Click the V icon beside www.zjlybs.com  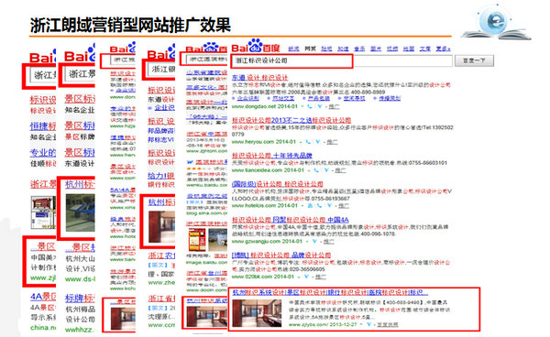coord(368,325)
